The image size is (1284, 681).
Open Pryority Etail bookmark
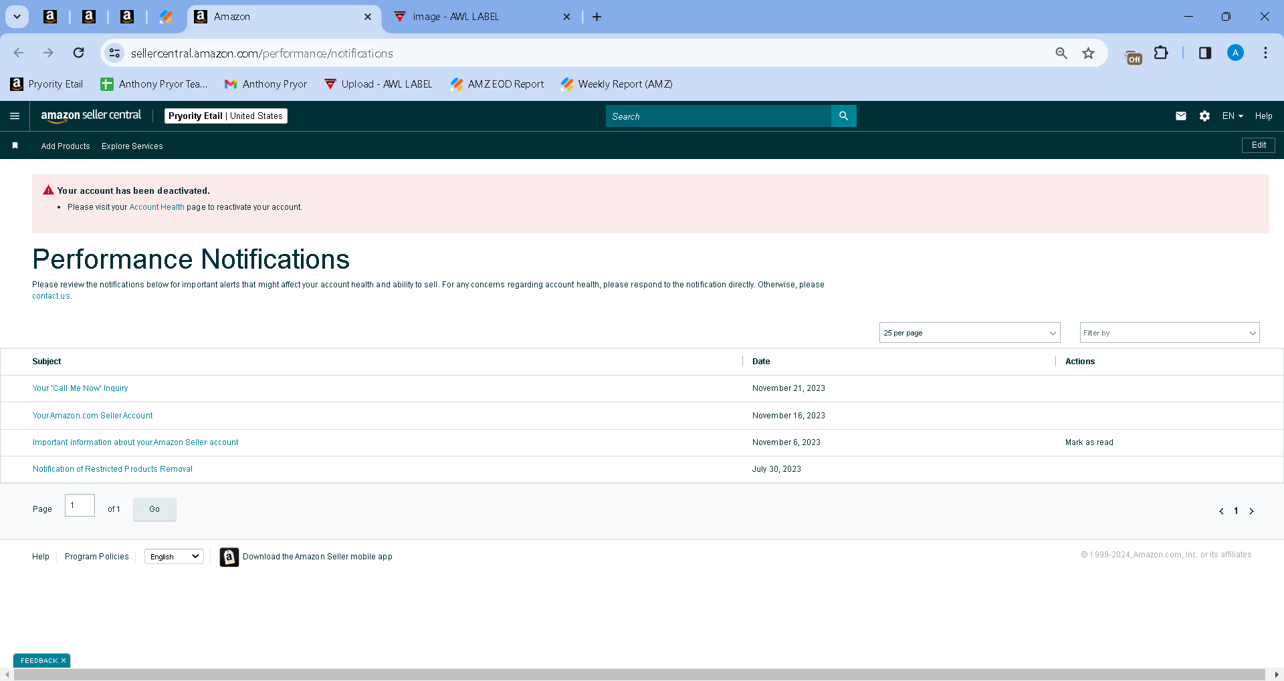point(47,84)
